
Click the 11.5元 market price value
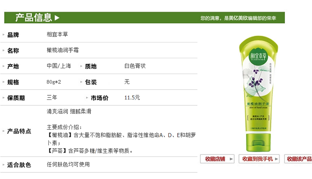(x=132, y=97)
